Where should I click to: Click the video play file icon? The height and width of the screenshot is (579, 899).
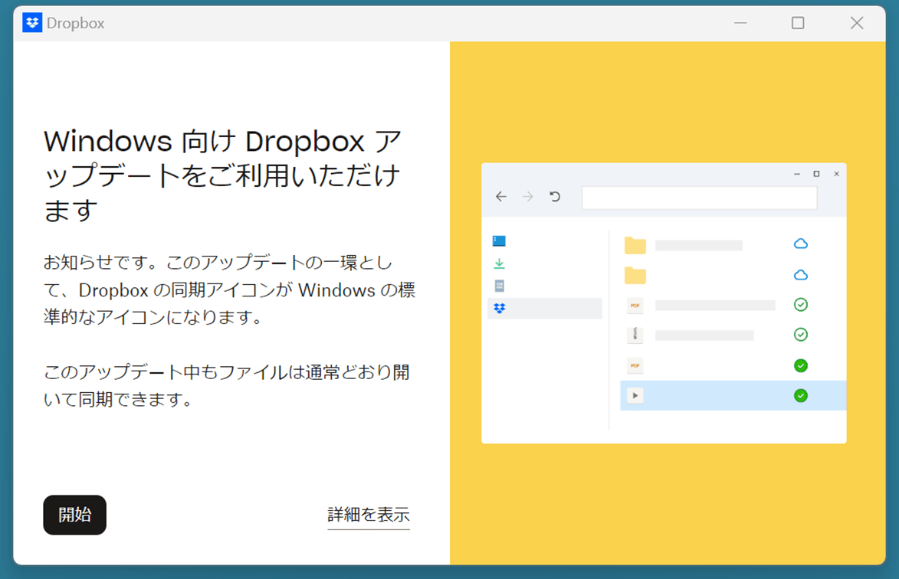tap(635, 395)
